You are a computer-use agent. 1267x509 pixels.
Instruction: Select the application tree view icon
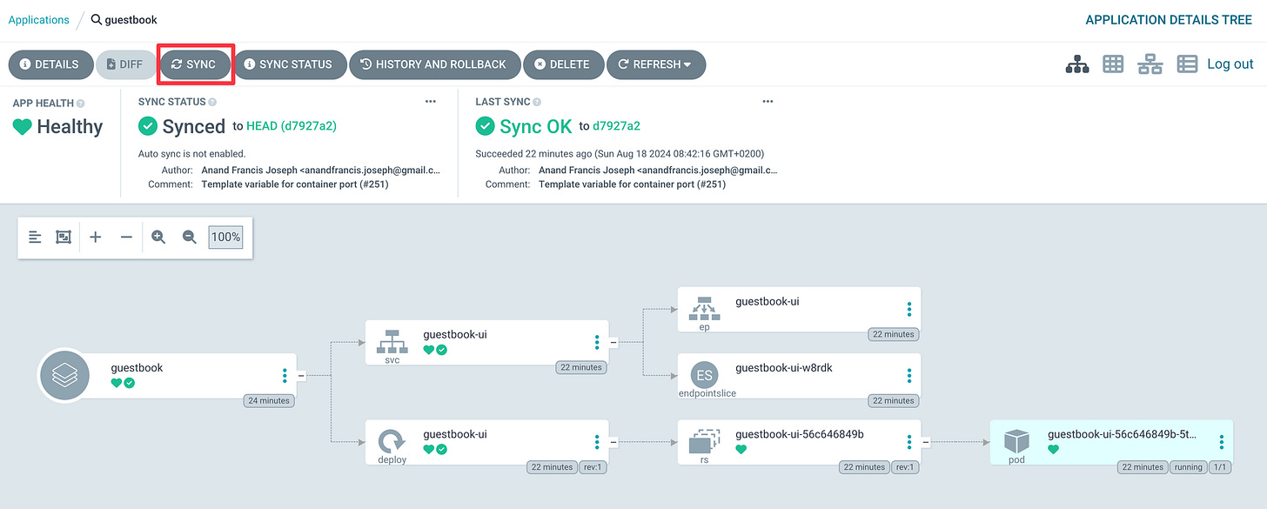[x=1076, y=64]
